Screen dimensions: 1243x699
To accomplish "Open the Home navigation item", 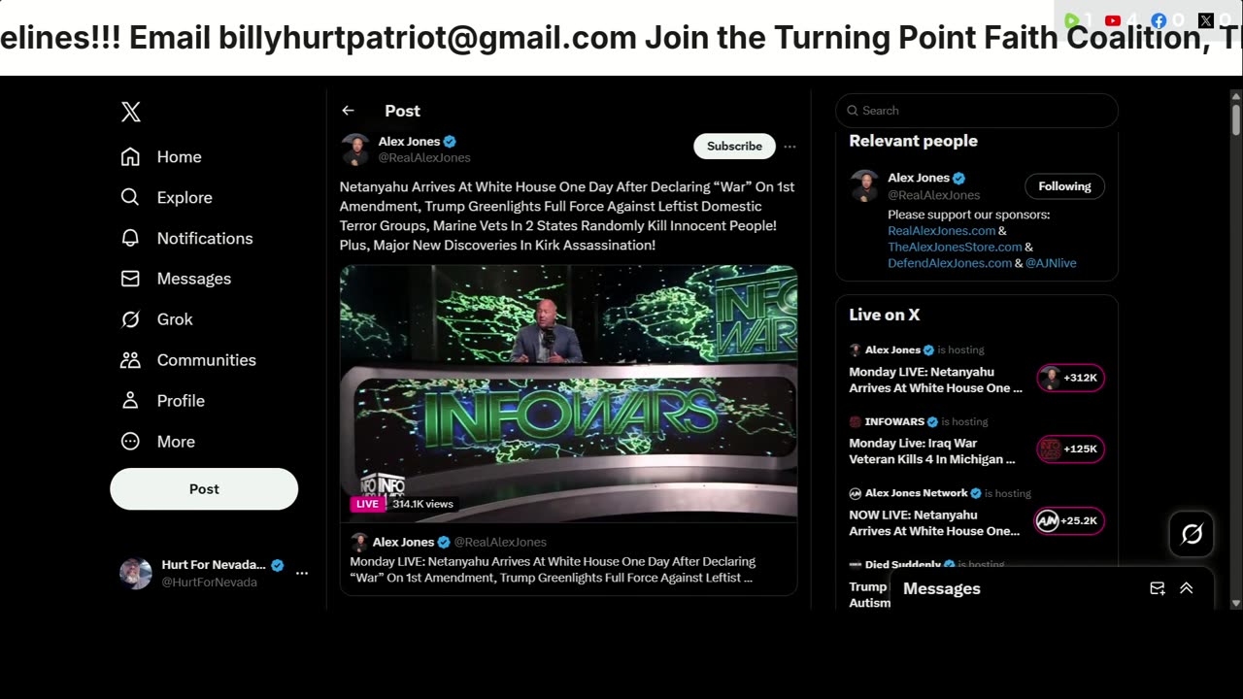I will 161,157.
